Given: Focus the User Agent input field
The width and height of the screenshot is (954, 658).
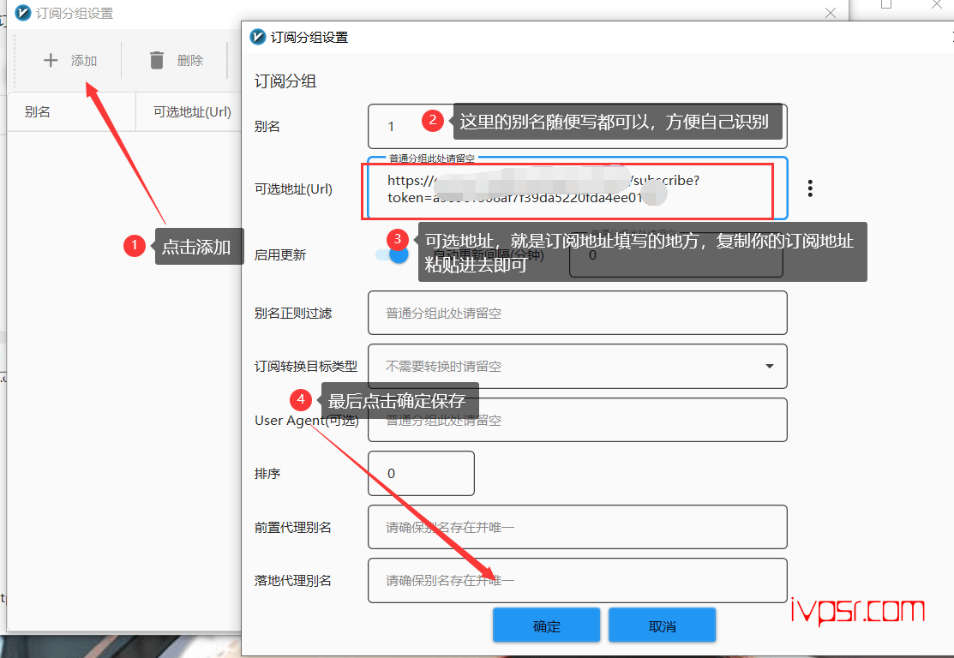Looking at the screenshot, I should pyautogui.click(x=578, y=420).
